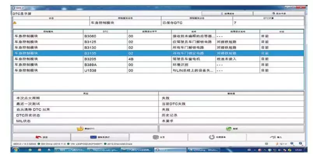Click the circular arrow icon button in bottom bar

tap(217, 137)
